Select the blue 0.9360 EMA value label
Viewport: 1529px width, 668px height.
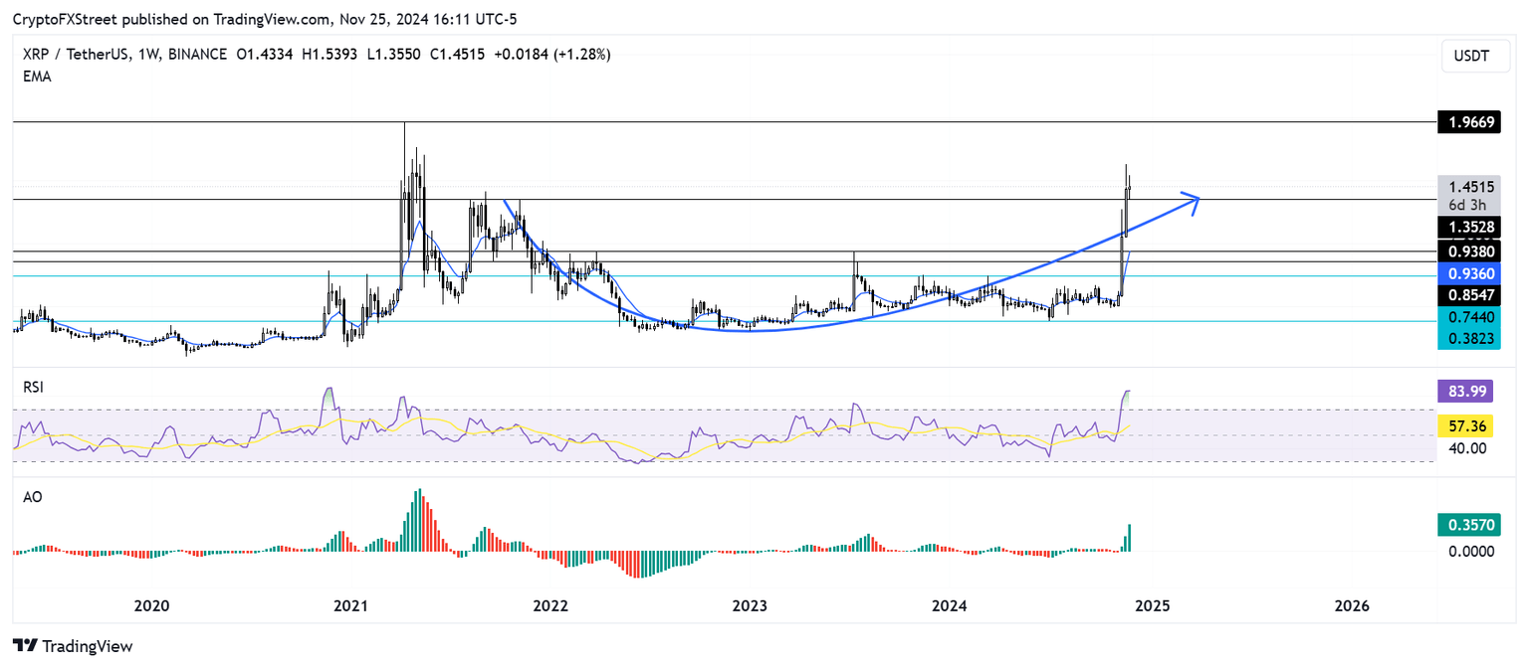(1467, 273)
